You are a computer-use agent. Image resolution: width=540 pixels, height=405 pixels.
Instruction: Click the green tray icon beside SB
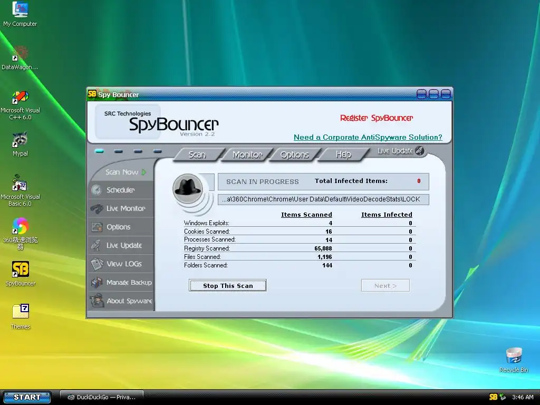503,397
